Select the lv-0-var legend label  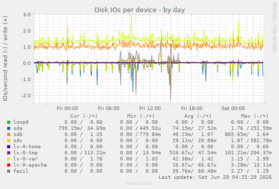(26, 159)
